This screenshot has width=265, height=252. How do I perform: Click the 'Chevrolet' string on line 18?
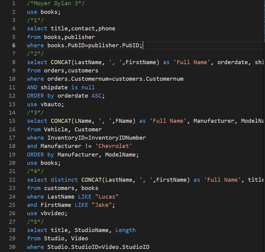113,146
